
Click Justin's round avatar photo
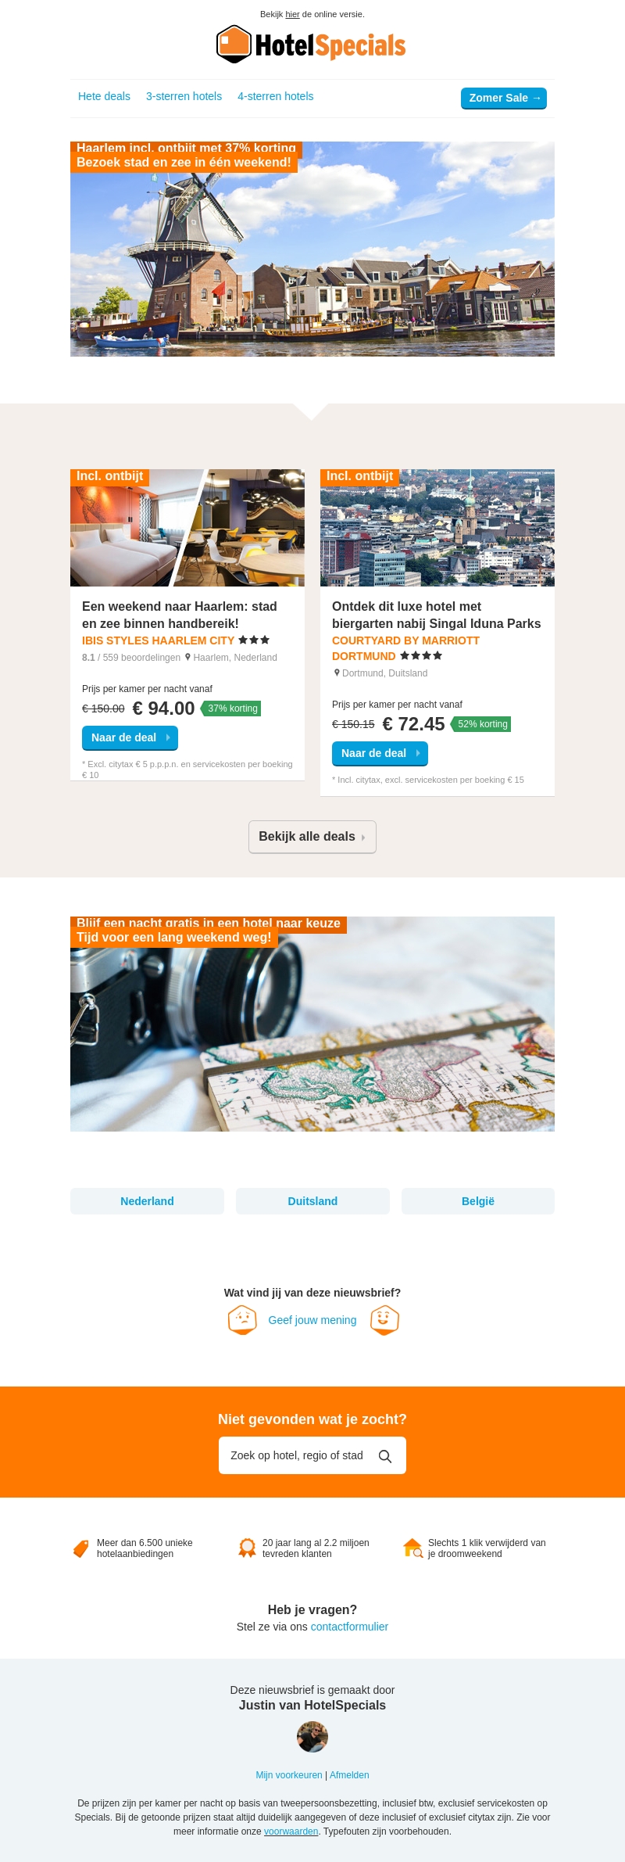click(x=312, y=1737)
